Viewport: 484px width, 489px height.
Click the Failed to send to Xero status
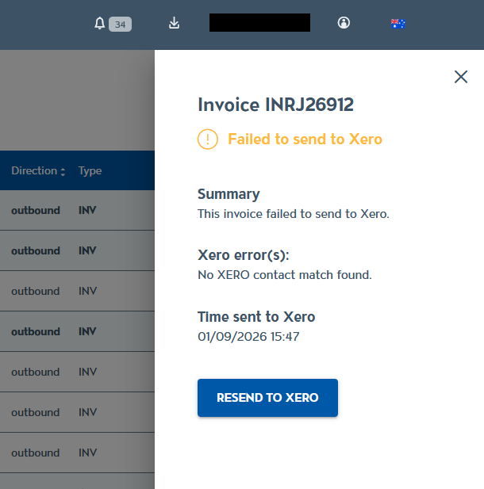tap(305, 139)
